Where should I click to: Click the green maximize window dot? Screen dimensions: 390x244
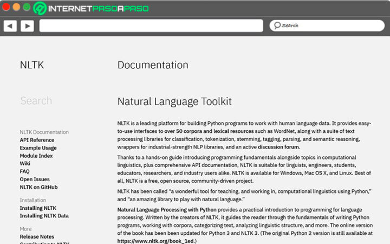(x=27, y=8)
